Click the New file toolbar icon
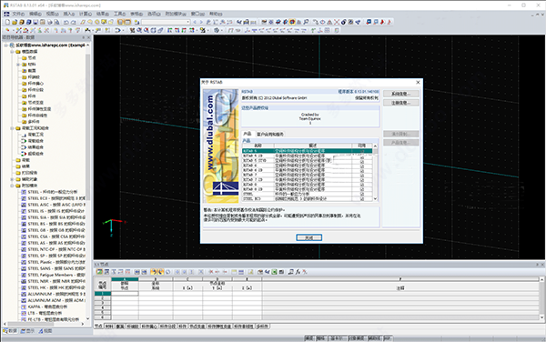 pos(7,22)
